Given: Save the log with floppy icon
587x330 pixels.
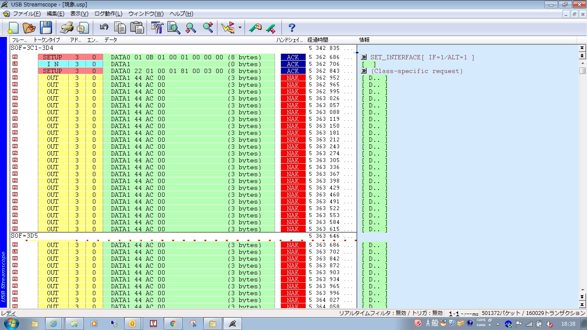Looking at the screenshot, I should pos(46,28).
